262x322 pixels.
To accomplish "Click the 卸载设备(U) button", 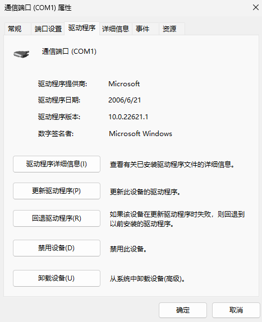I will click(x=57, y=278).
